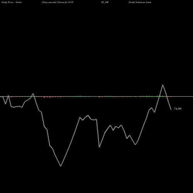The width and height of the screenshot is (193, 193).
Task: Click the 'Daily Force Index' title text
Action: click(12, 2)
